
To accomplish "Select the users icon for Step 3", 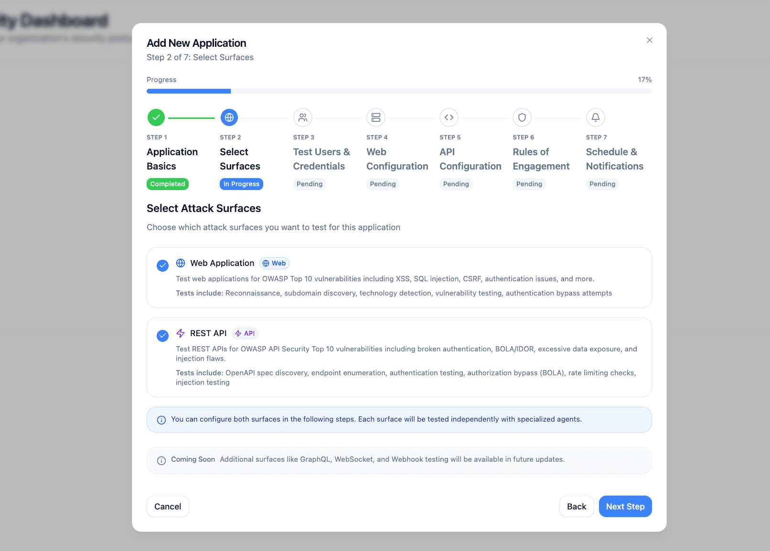I will [303, 117].
